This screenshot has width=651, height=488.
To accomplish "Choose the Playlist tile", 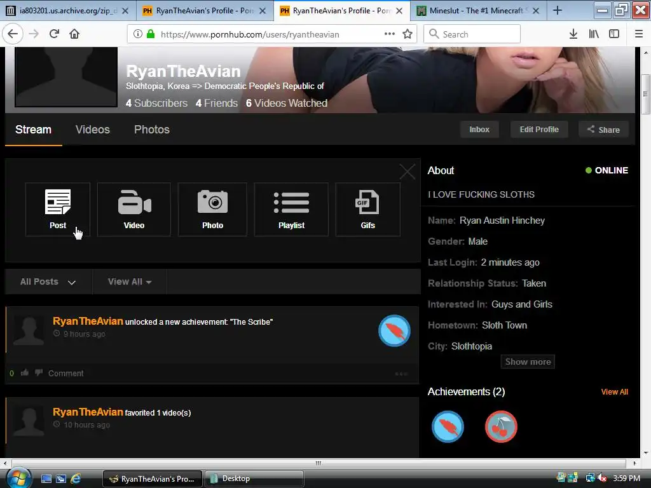I will pyautogui.click(x=291, y=210).
